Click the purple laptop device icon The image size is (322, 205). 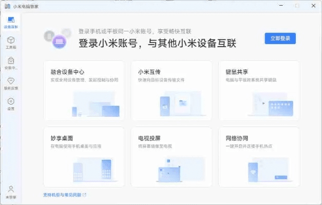[59, 39]
